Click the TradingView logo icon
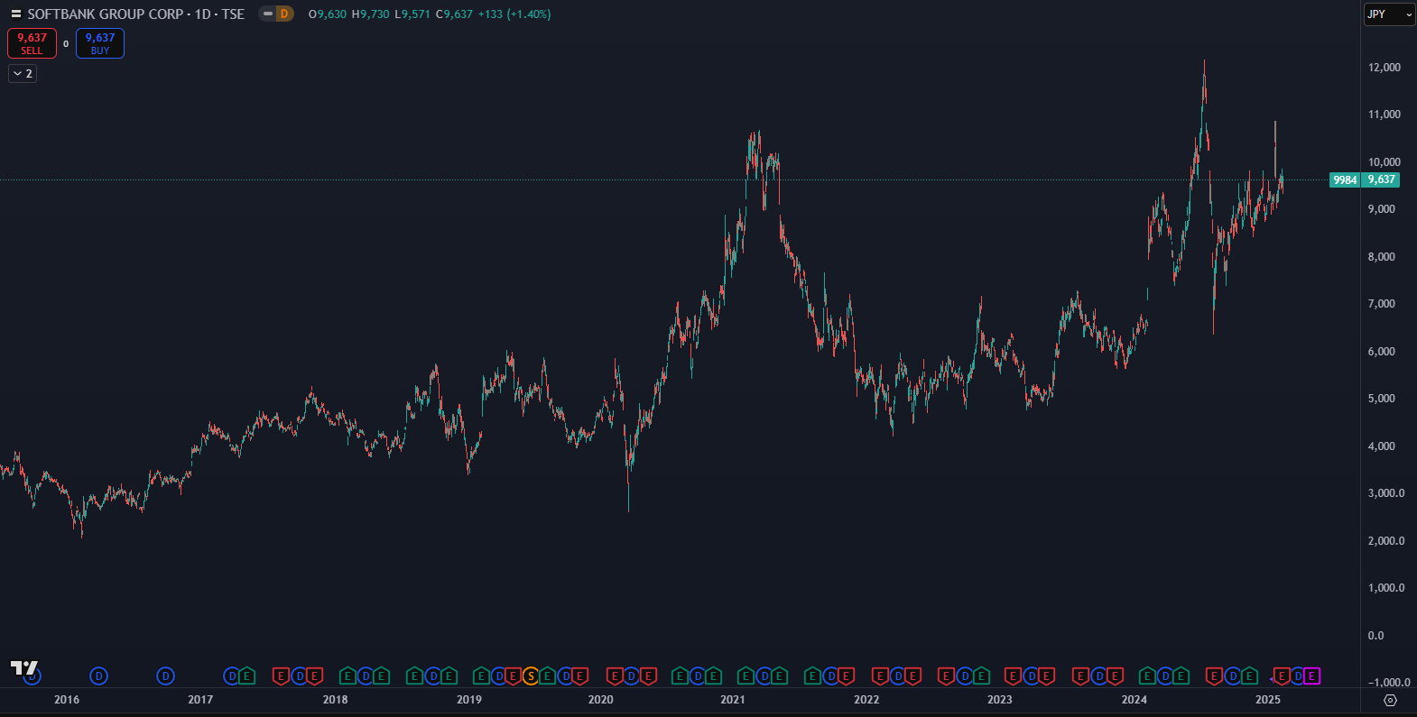Viewport: 1417px width, 717px height. [23, 668]
